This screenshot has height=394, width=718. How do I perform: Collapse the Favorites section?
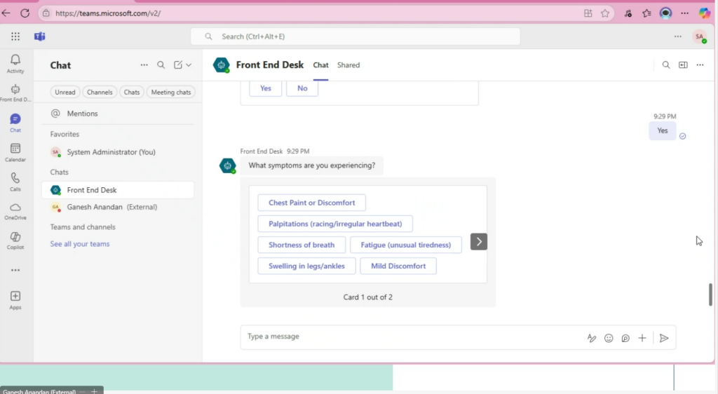[65, 134]
